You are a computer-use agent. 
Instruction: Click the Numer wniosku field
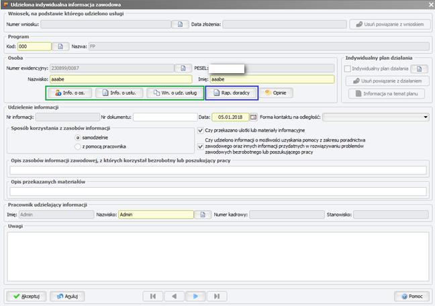pos(106,24)
